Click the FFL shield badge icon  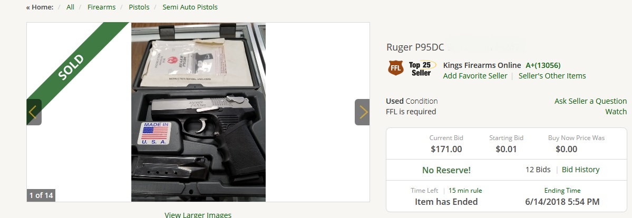(396, 68)
